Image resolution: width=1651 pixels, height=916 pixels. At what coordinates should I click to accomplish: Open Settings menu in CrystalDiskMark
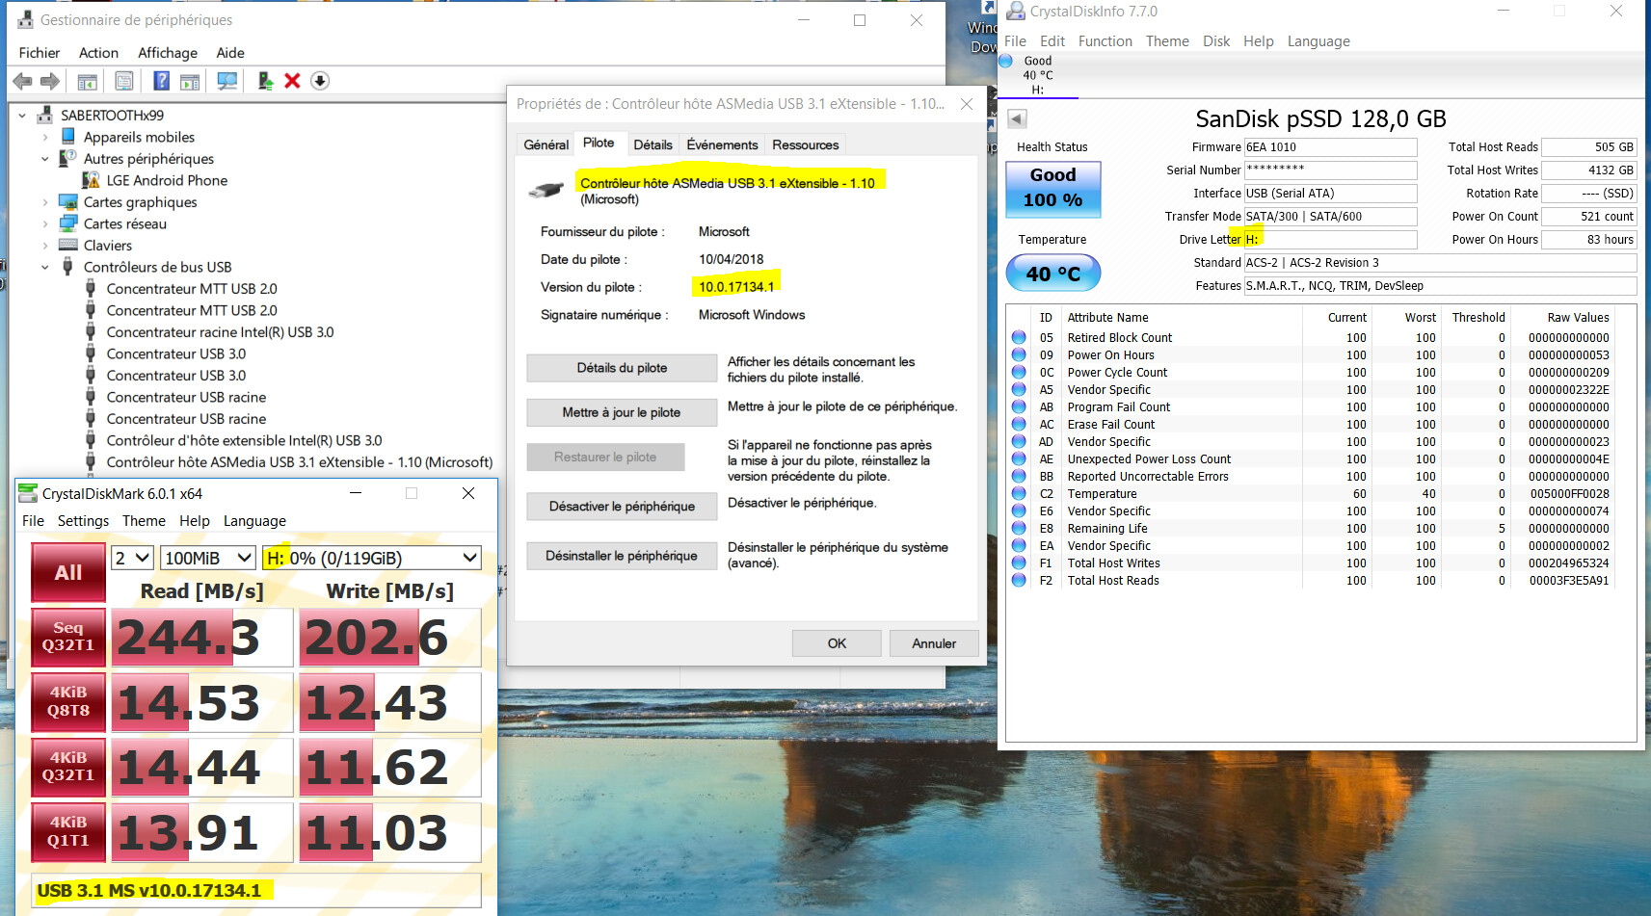pyautogui.click(x=83, y=521)
